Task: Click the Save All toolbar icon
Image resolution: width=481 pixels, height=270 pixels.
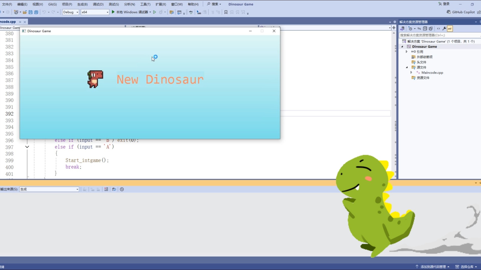Action: [x=36, y=12]
